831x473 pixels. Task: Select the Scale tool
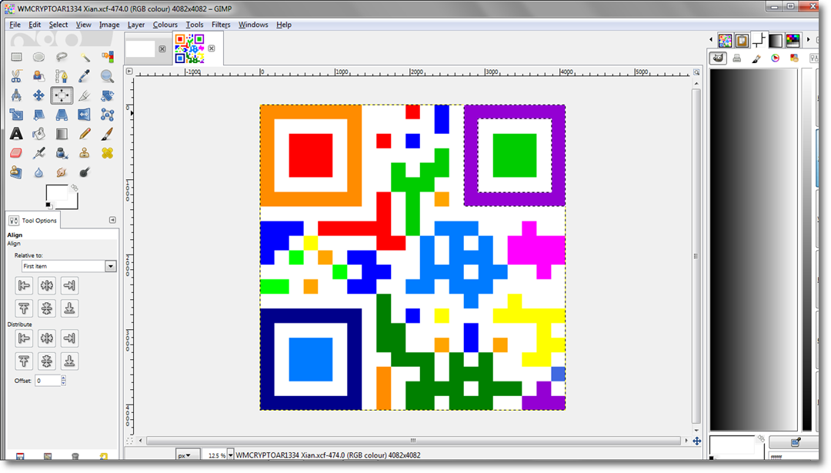(x=16, y=115)
